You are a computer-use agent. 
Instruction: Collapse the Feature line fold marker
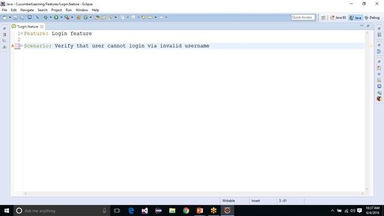tap(22, 34)
